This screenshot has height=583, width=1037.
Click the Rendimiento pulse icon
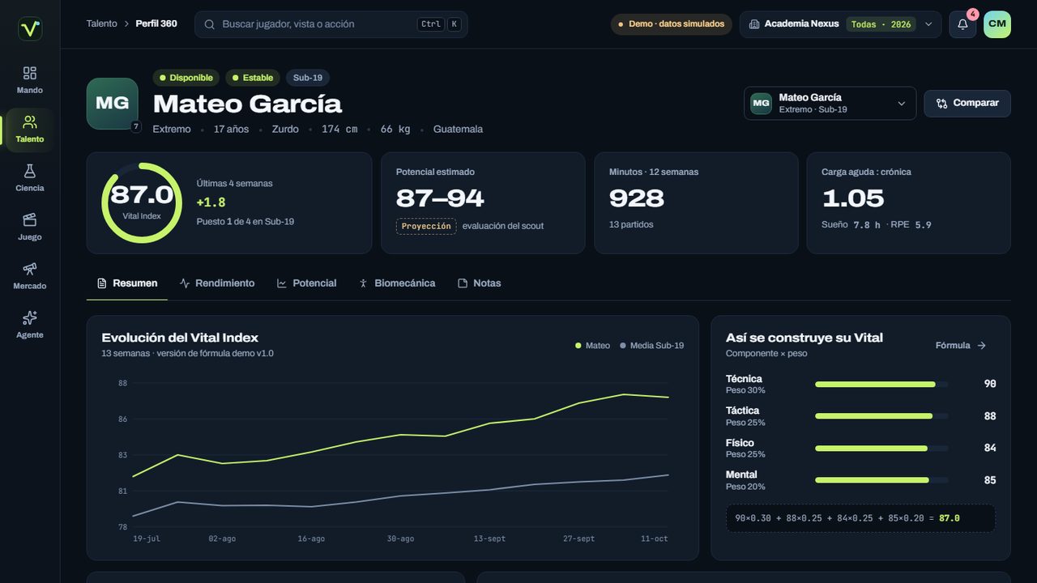point(185,283)
